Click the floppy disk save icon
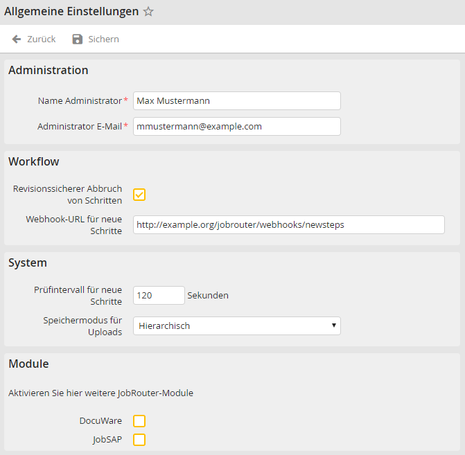The image size is (465, 455). click(x=78, y=39)
